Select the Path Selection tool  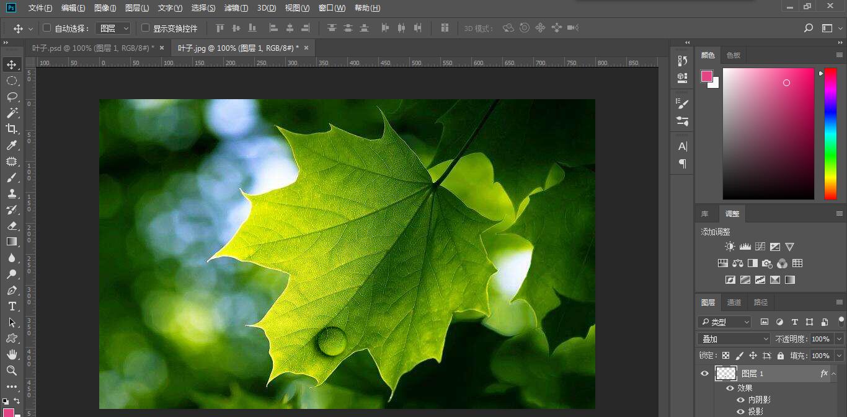click(12, 322)
